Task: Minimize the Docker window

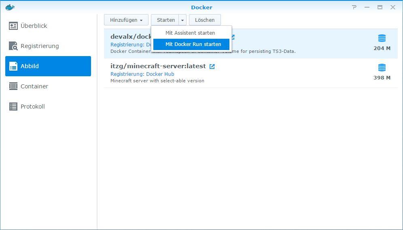Action: point(367,7)
